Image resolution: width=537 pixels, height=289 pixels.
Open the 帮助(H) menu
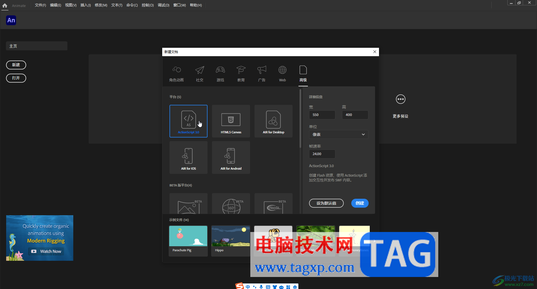[196, 5]
